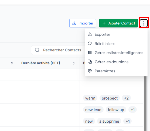The image size is (150, 131).
Task: Click the Paramètres gear icon
Action: coord(90,71)
